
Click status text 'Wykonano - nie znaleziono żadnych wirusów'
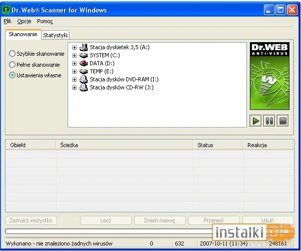coord(59,243)
